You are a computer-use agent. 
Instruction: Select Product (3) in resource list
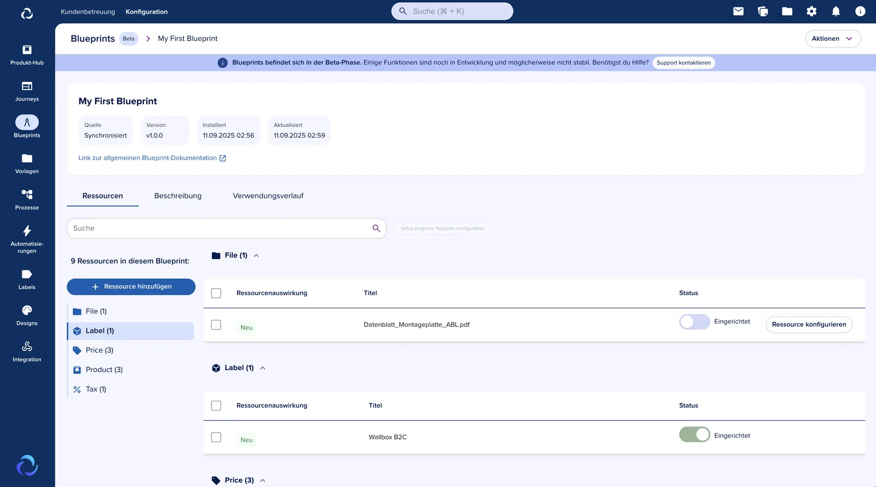[131, 370]
